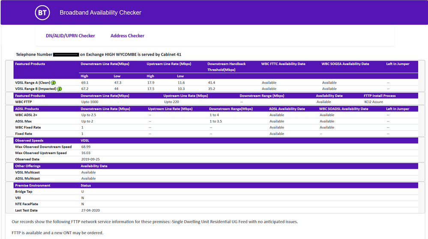Click the info icon next to VDSL Range B (Impacted)
This screenshot has height=239, width=428.
click(60, 89)
